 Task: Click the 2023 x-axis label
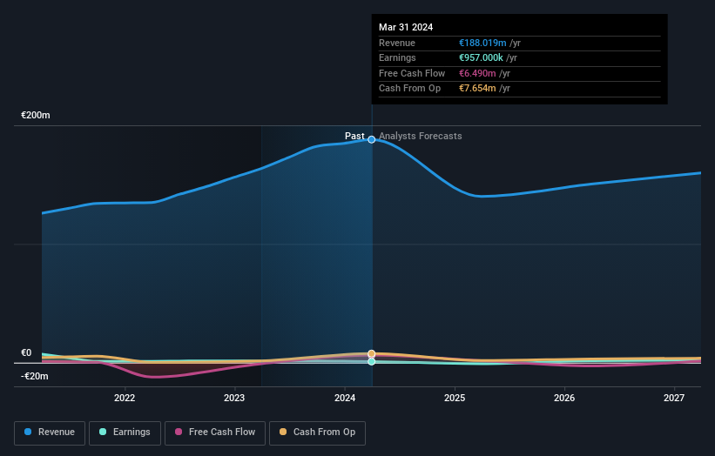(x=234, y=398)
